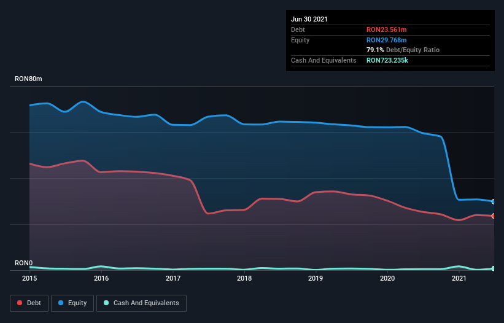Click the Jun 30 2021 tooltip date
The width and height of the screenshot is (504, 323).
(309, 19)
